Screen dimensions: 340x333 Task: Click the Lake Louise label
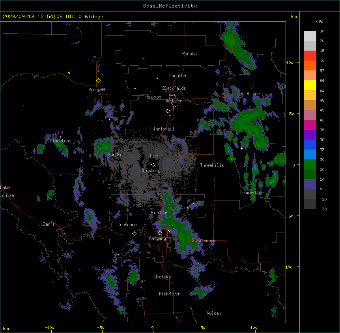[x=7, y=191]
